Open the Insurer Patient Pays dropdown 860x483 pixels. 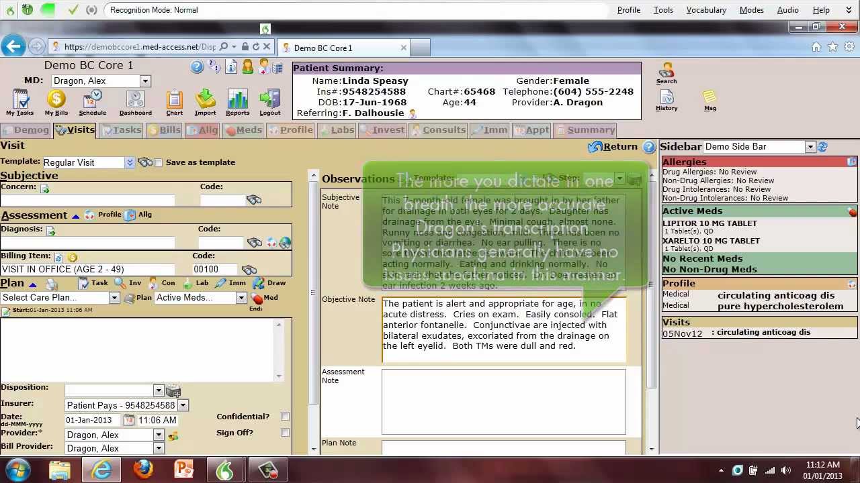[183, 405]
